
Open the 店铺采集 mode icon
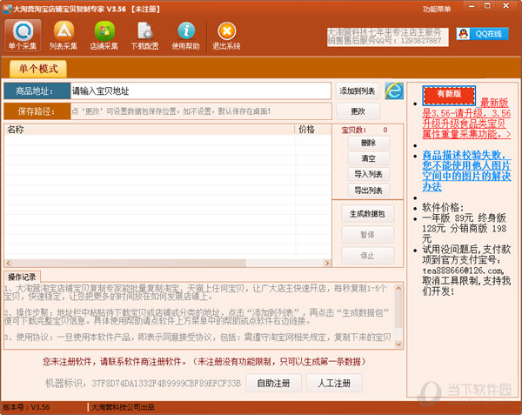coord(104,36)
